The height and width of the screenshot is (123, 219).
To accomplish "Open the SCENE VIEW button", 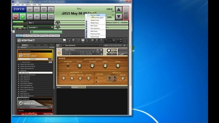I will (x=44, y=10).
